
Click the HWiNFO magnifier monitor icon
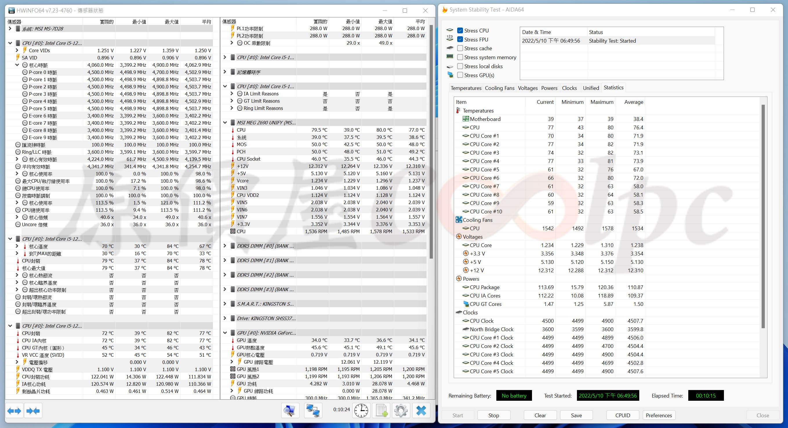tap(290, 411)
